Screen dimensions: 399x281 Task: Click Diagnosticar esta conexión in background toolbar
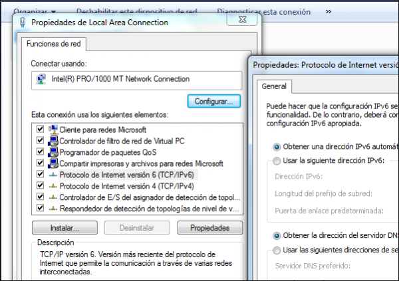[263, 12]
